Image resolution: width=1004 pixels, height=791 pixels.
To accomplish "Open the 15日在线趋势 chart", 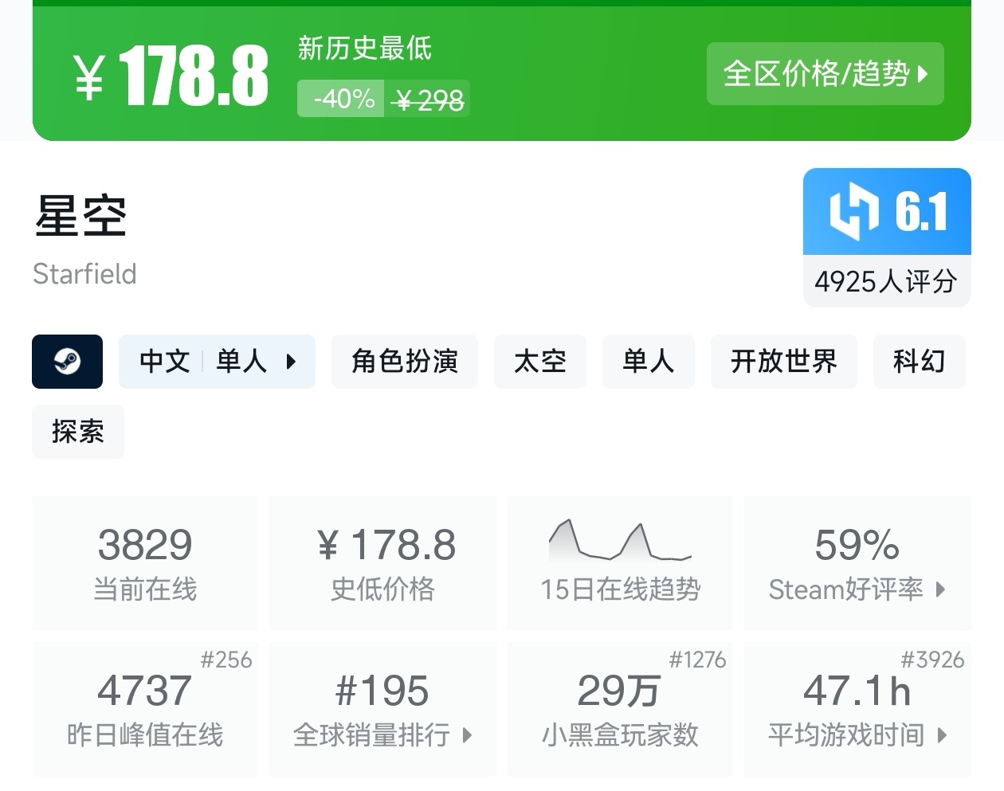I will (x=620, y=563).
